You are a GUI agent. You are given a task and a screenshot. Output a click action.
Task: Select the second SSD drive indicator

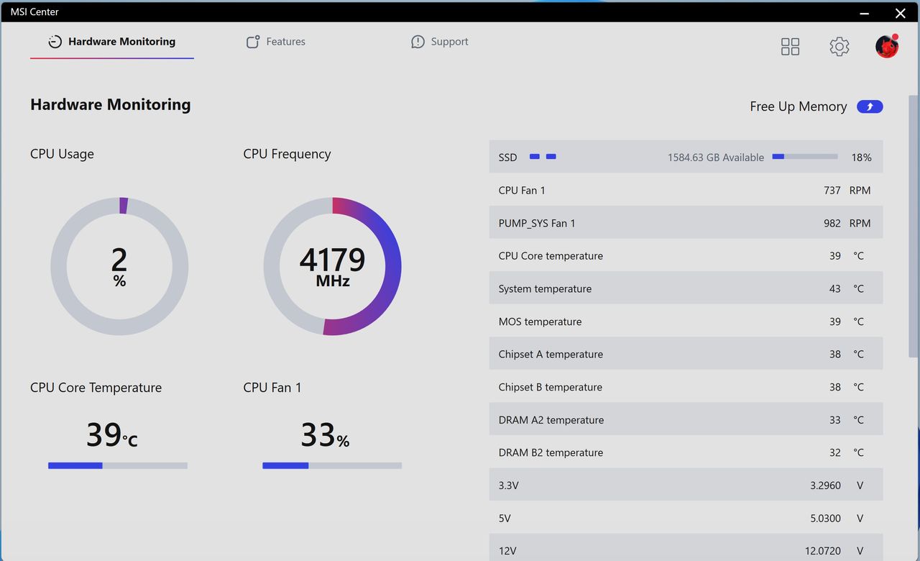point(551,157)
